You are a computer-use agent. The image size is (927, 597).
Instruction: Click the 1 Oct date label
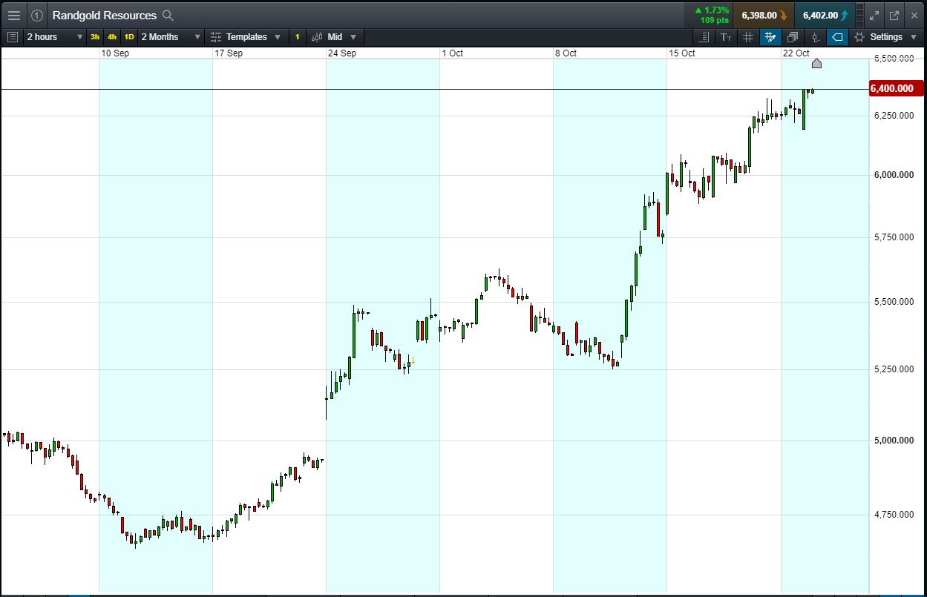[452, 53]
